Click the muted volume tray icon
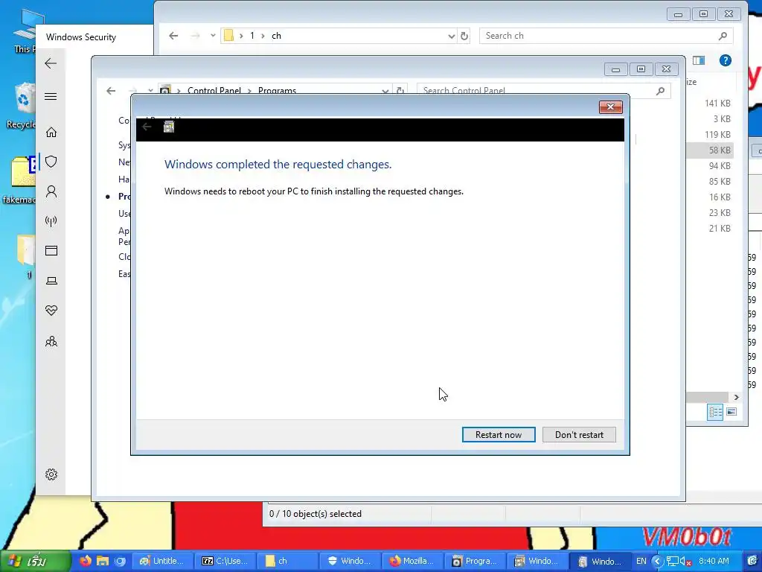 [x=685, y=562]
